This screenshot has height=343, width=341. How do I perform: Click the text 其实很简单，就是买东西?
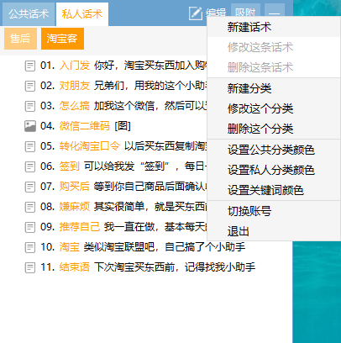pos(150,207)
